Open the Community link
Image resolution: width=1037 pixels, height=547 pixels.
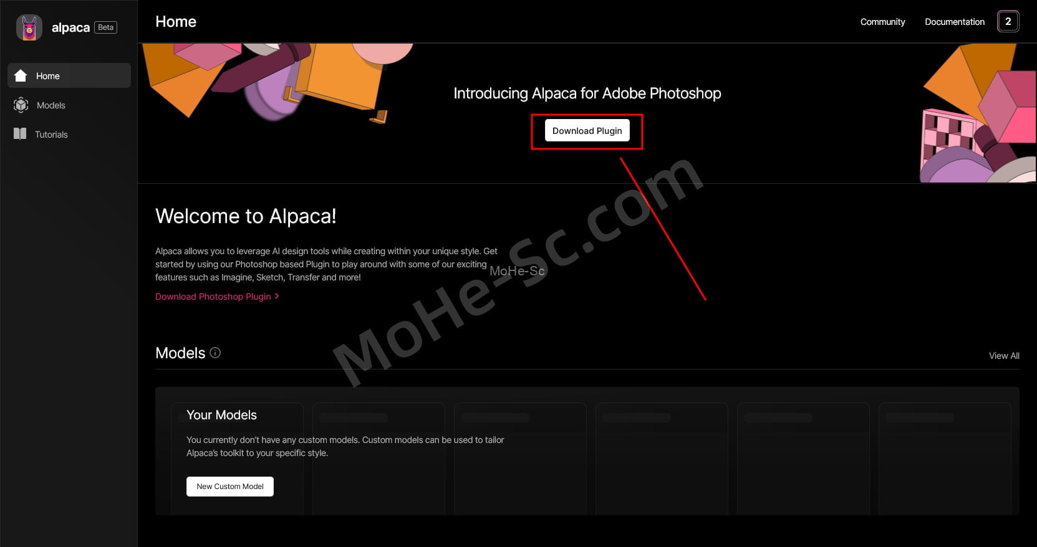882,22
